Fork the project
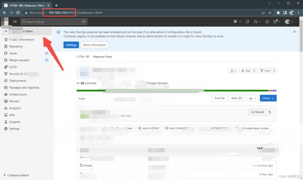This screenshot has height=180, width=303. point(265,71)
